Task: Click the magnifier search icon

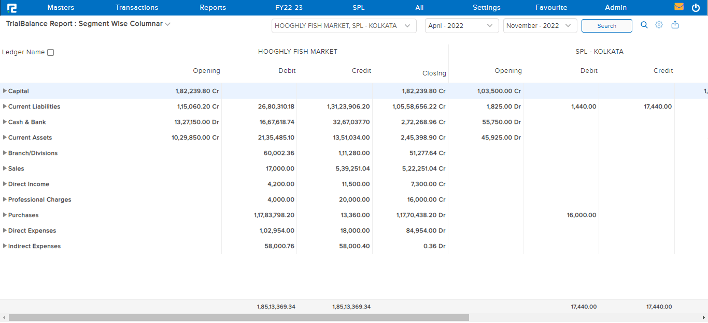Action: pos(644,25)
